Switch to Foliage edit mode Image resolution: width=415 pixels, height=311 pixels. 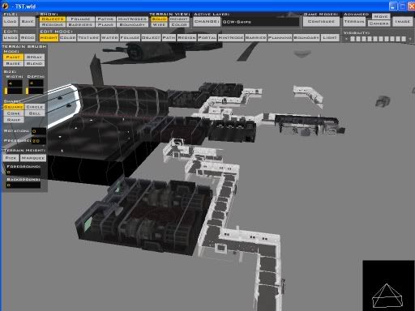pyautogui.click(x=130, y=38)
